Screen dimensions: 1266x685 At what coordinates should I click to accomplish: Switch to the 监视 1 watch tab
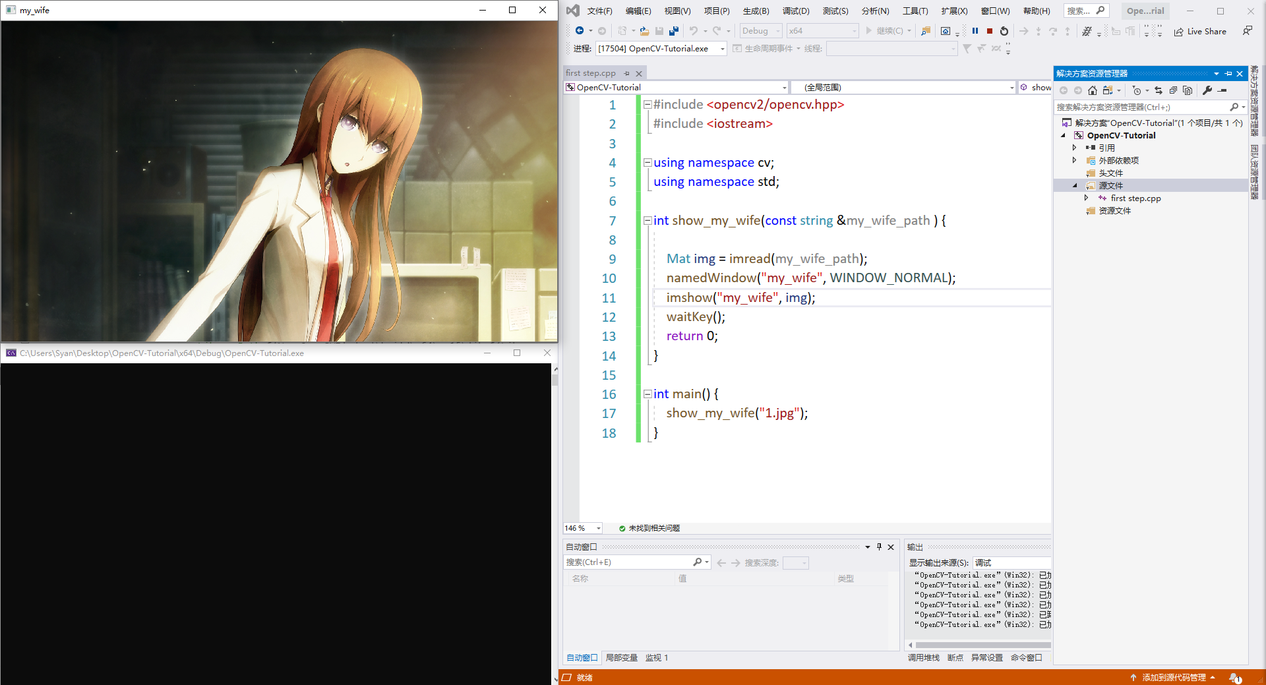[x=657, y=658]
